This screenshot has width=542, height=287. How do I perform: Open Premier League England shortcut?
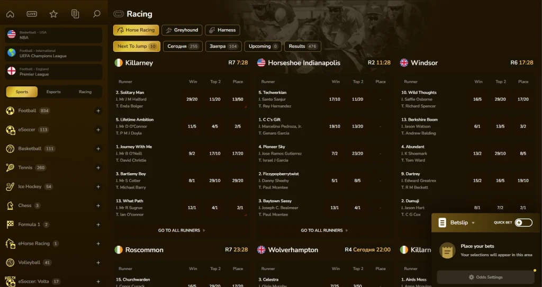point(53,71)
